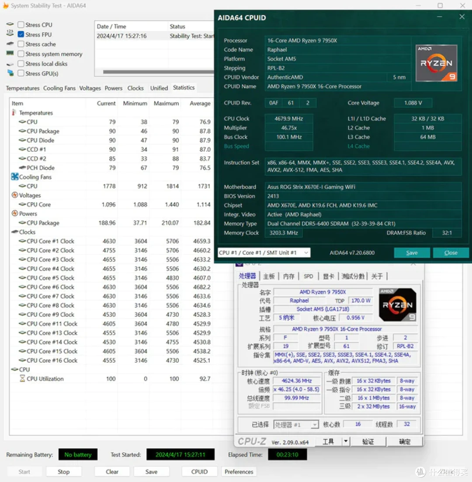The height and width of the screenshot is (482, 472).
Task: Enable the Stress CPU checkbox
Action: pyautogui.click(x=21, y=24)
